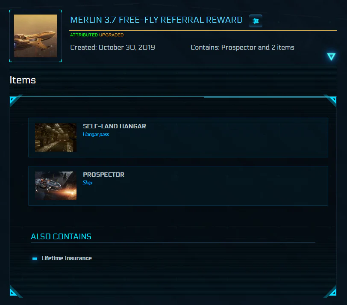Image resolution: width=347 pixels, height=305 pixels.
Task: Click the Lifetime Insurance entry
Action: 67,258
